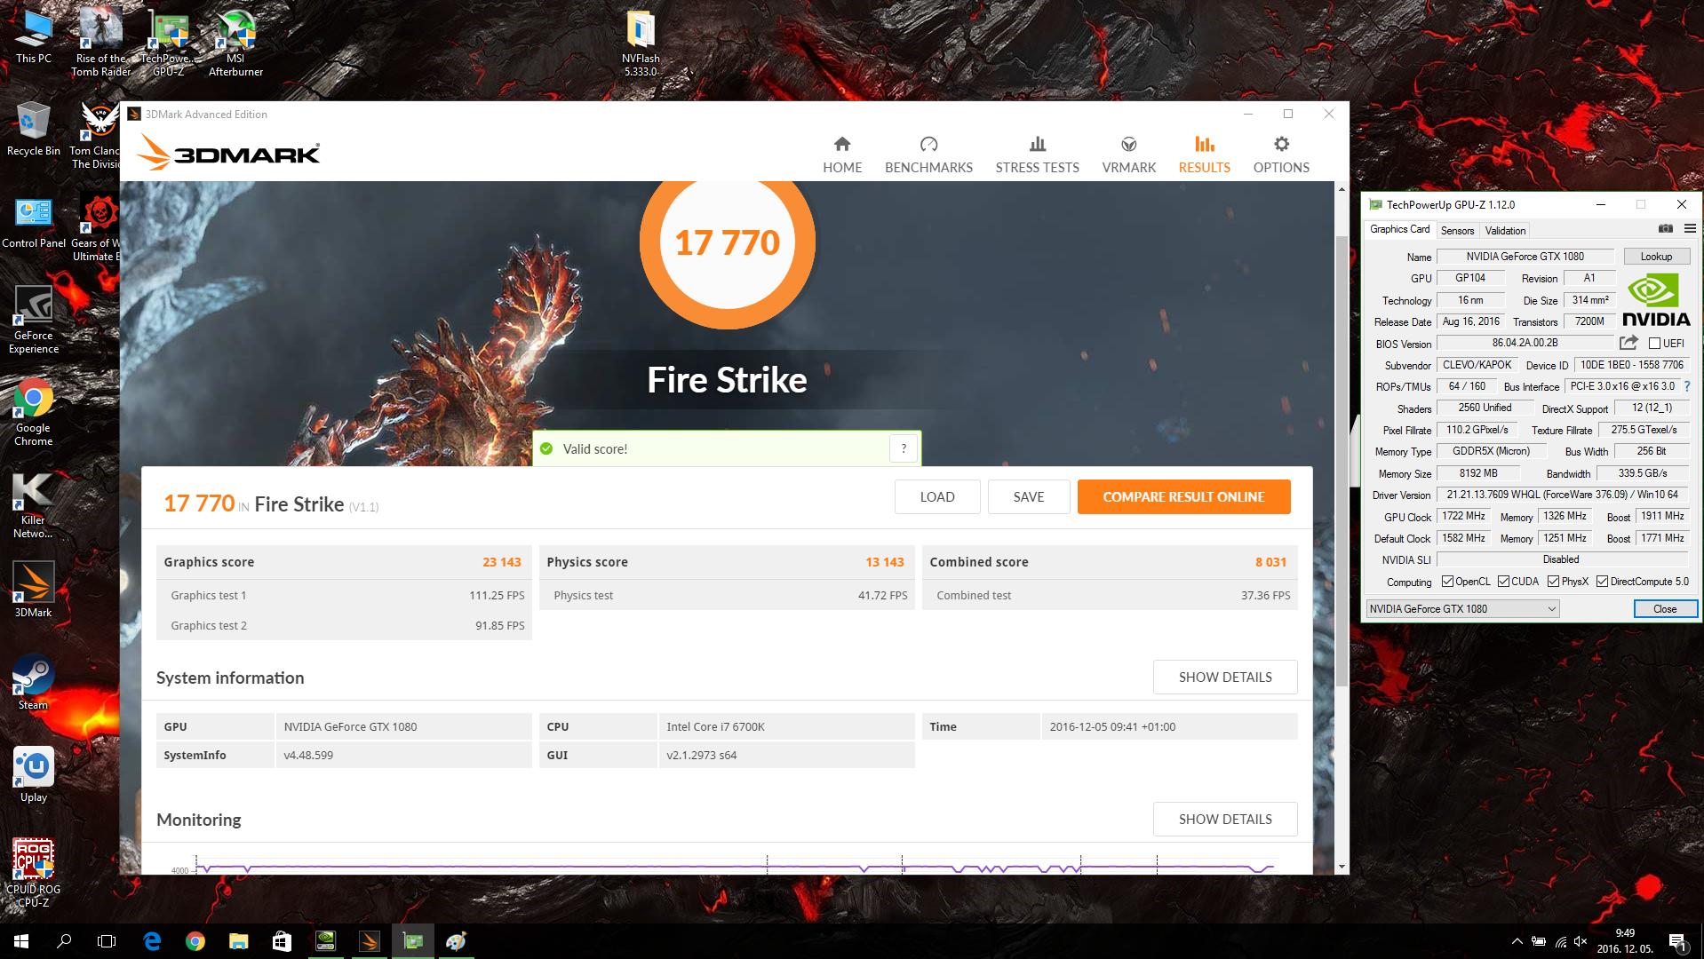Screen dimensions: 1704x959
Task: Toggle the CUDA checkbox
Action: pyautogui.click(x=1503, y=582)
